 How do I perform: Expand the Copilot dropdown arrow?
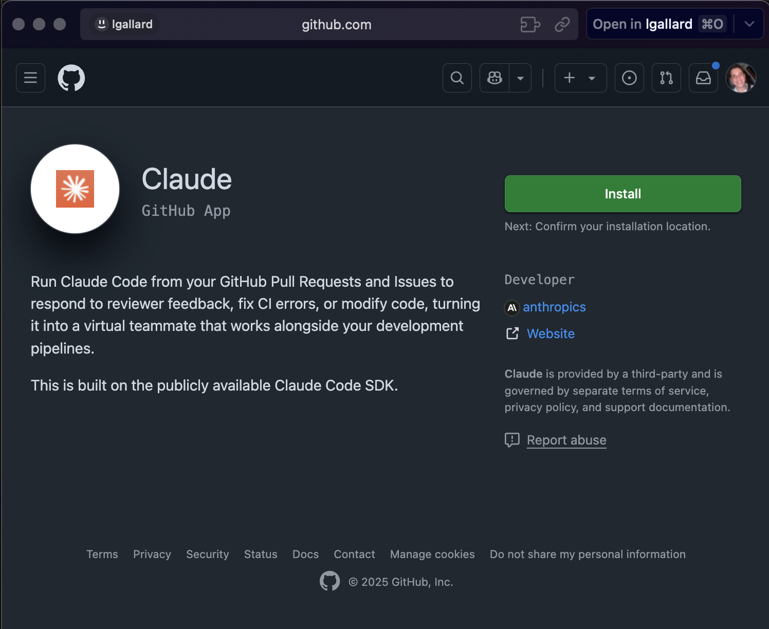(x=520, y=78)
